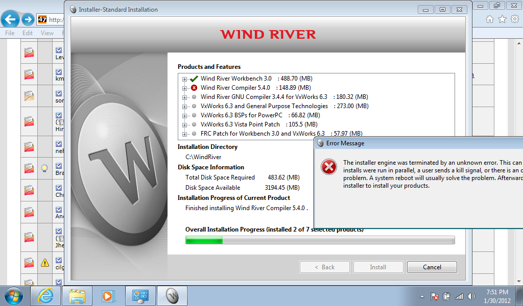Screen dimensions: 523x306
Task: Click gray status dot for VxWorks 6.3 BSPs
Action: (194, 116)
